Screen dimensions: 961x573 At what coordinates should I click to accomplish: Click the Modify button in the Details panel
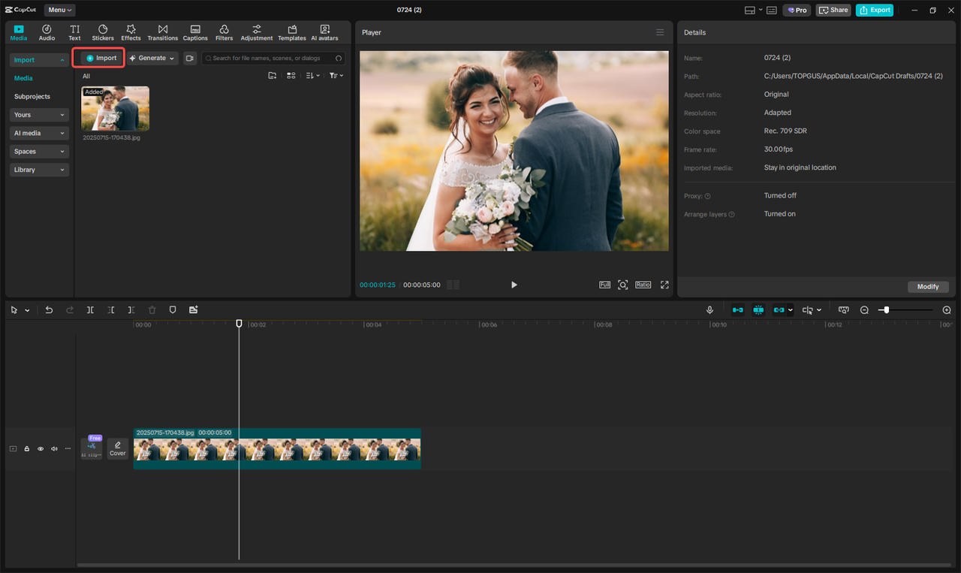click(x=928, y=286)
